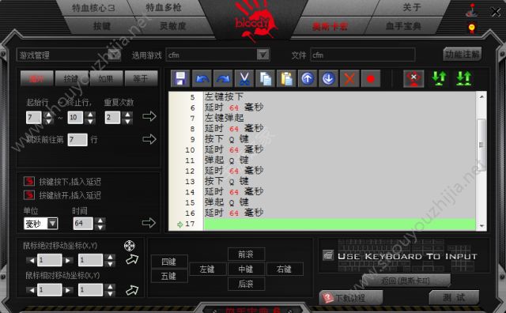
Task: Click the 下载教程 button
Action: 351,297
